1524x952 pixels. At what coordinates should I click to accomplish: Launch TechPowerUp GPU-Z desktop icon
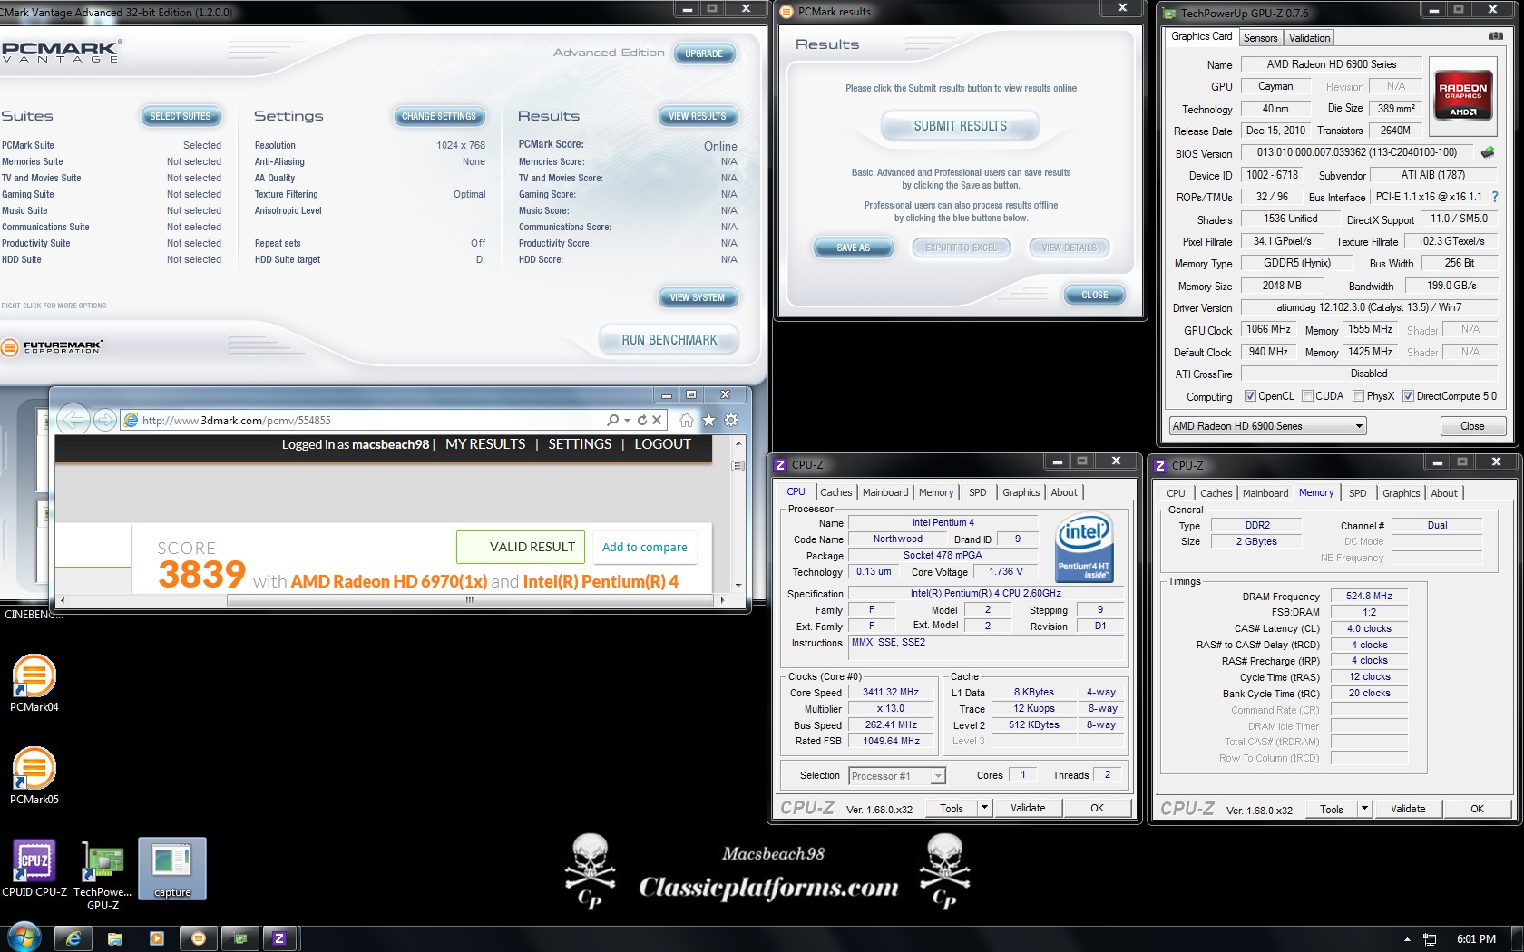(x=103, y=873)
